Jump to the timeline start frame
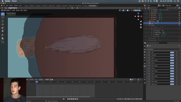Screen dimensions: 181x102 (68, 99)
